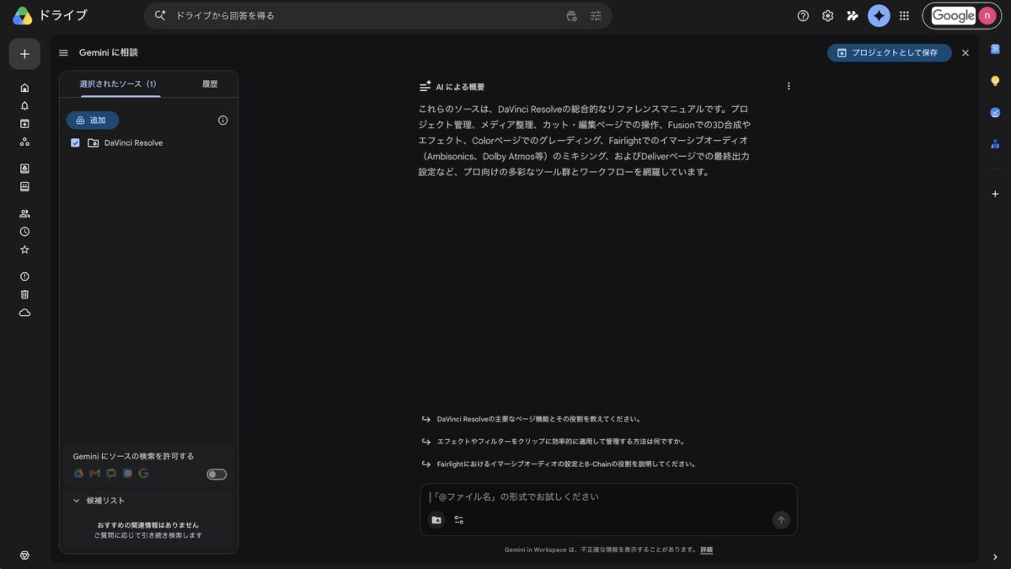Open the Activity bell icon in sidebar
1011x569 pixels.
(24, 105)
